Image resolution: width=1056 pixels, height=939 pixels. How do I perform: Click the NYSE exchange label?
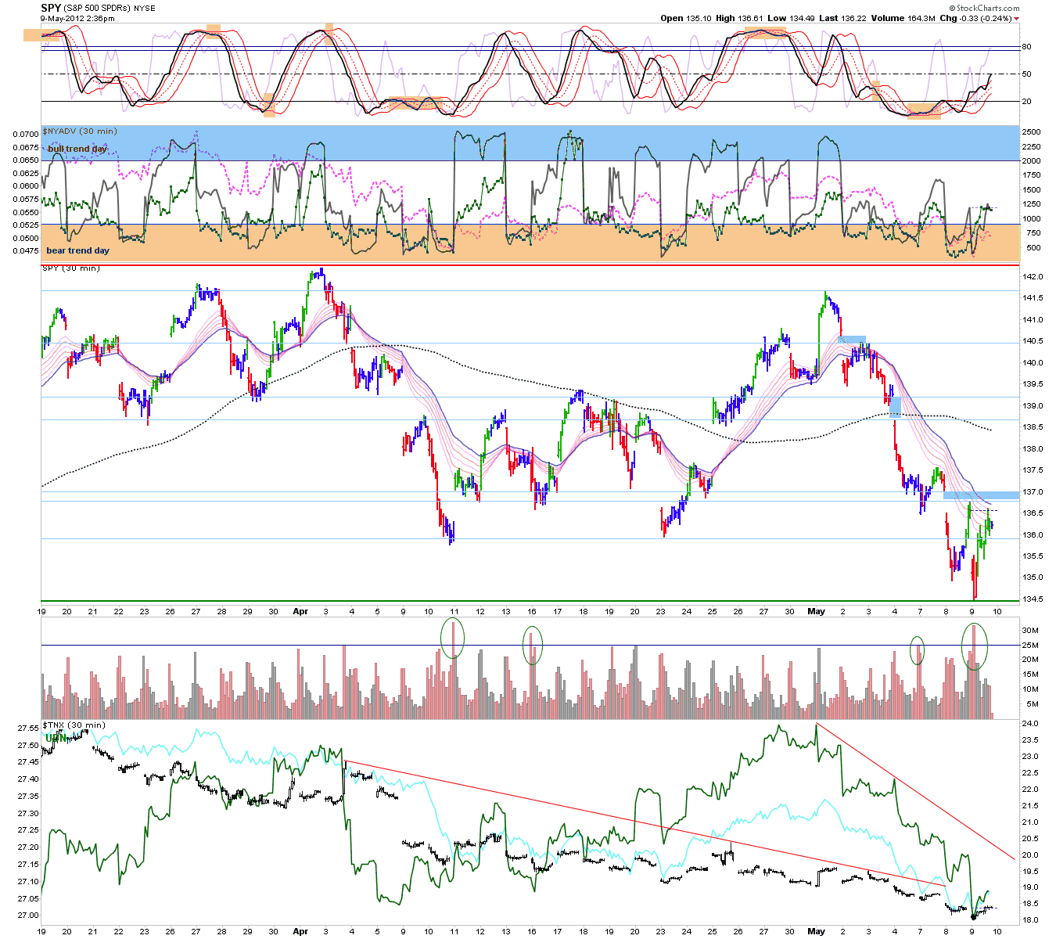point(144,9)
